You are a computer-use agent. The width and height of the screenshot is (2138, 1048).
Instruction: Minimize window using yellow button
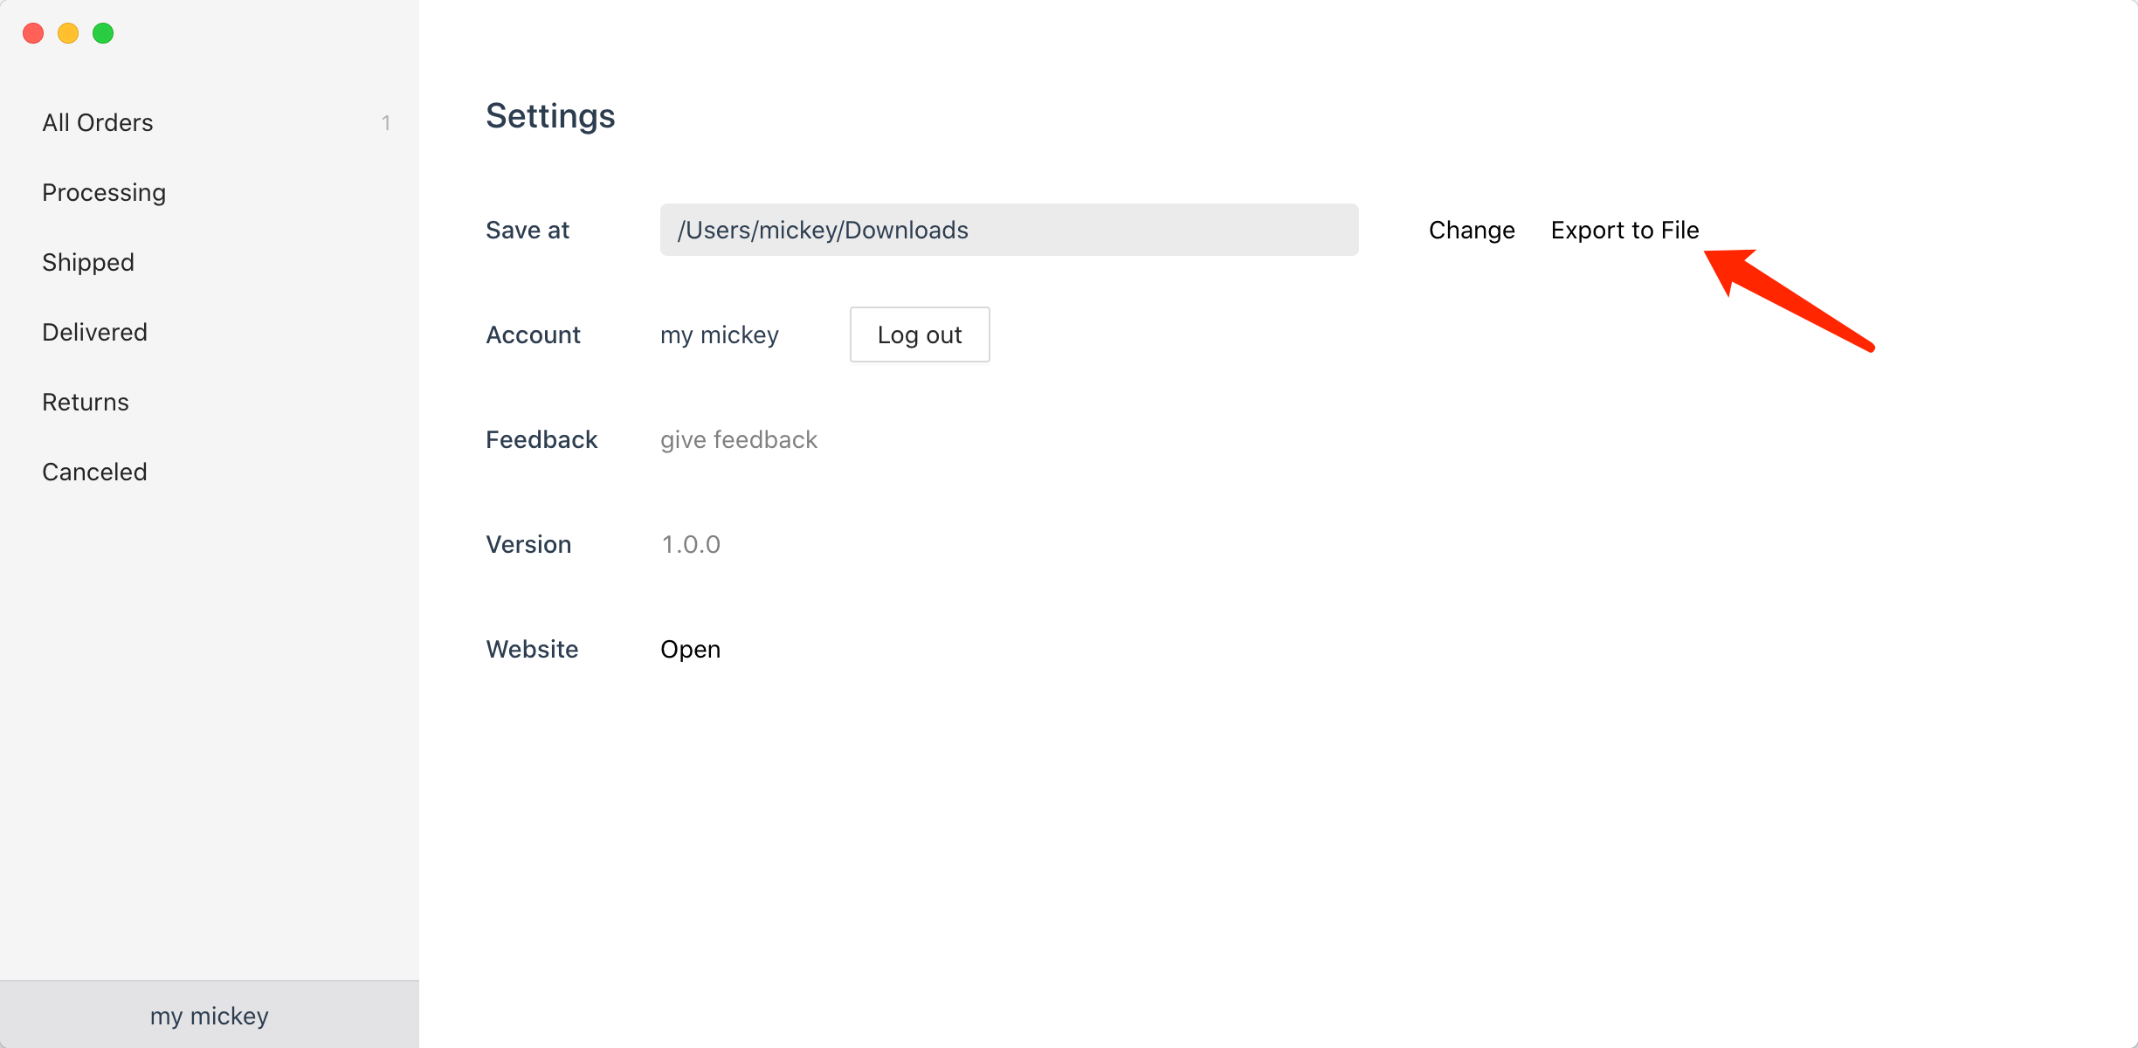click(68, 33)
